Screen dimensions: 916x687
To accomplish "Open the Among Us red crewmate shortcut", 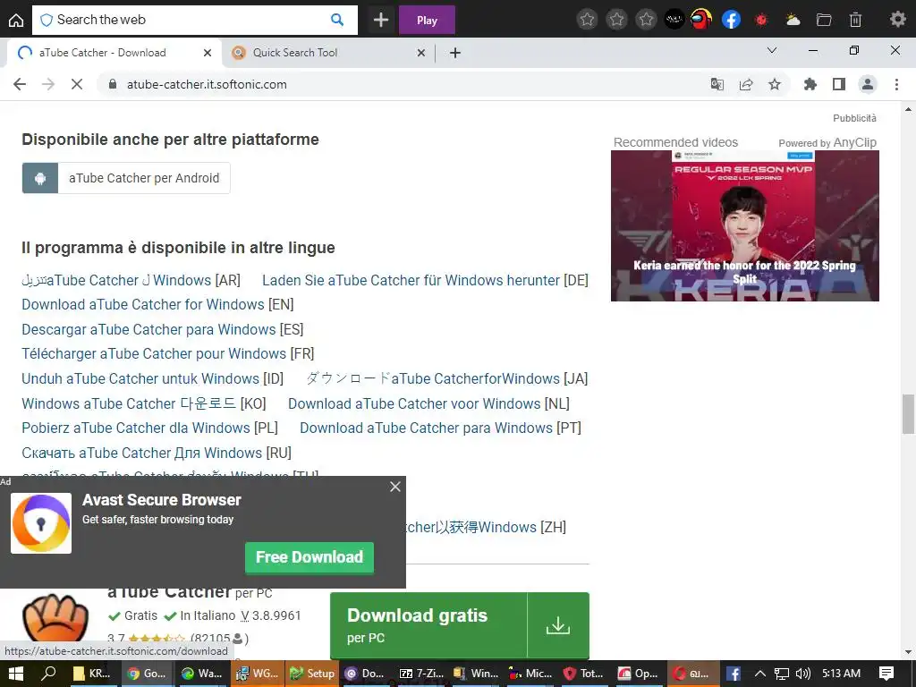I will pyautogui.click(x=701, y=20).
